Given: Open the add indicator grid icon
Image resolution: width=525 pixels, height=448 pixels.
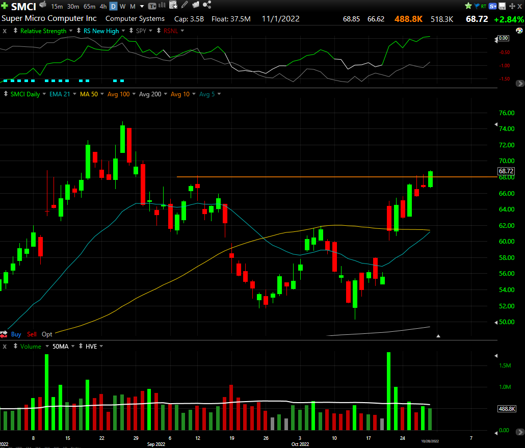Looking at the screenshot, I should pos(173,5).
